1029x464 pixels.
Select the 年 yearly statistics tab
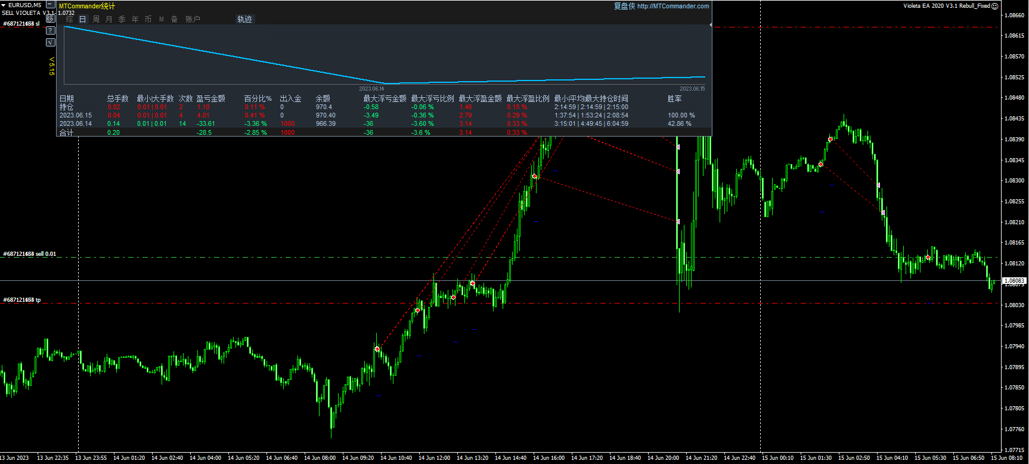click(135, 19)
